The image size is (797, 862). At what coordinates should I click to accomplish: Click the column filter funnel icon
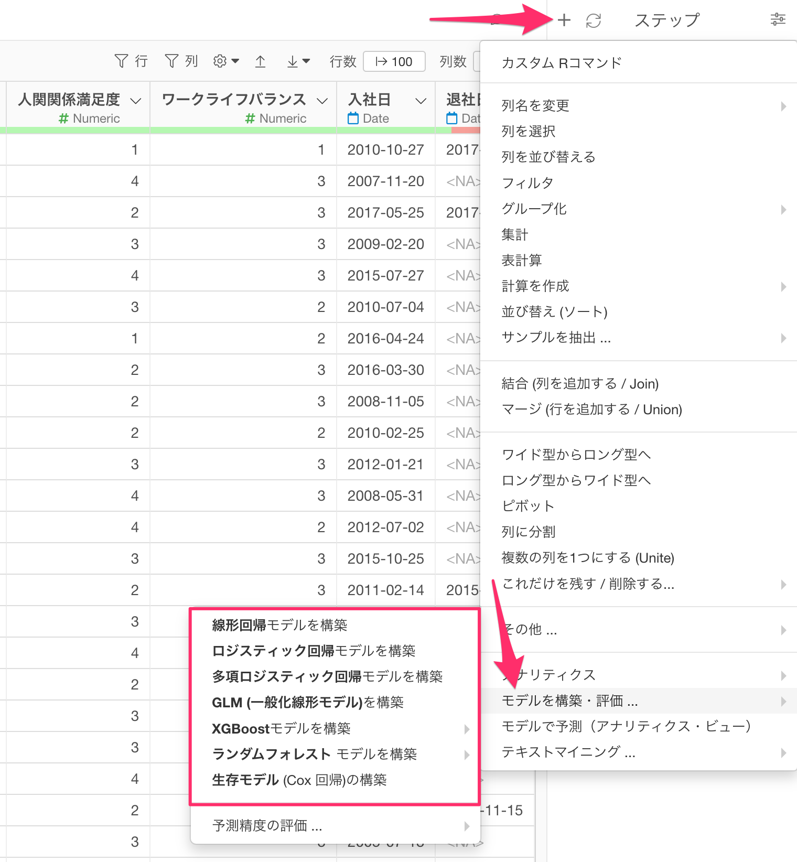(x=171, y=61)
